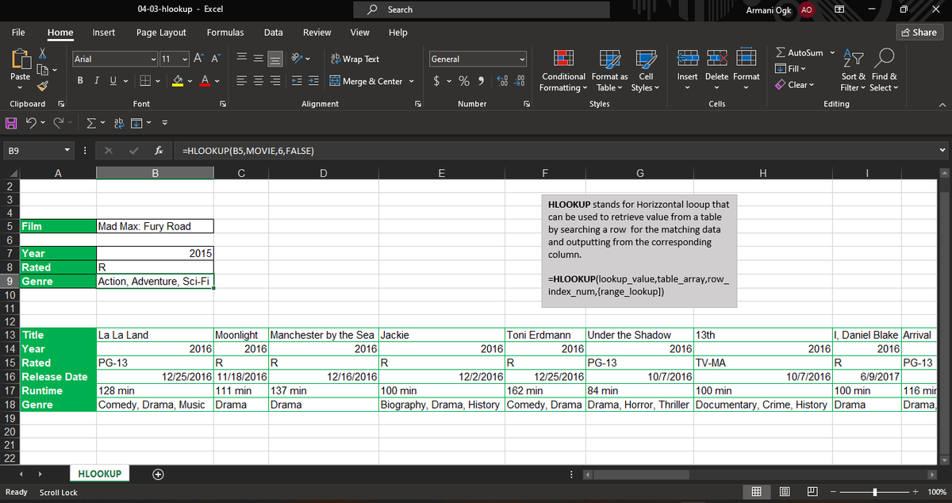Switch to the Data tab
This screenshot has height=503, width=952.
tap(274, 32)
